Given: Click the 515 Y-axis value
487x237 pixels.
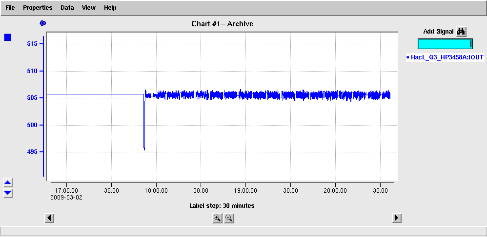Looking at the screenshot, I should click(32, 44).
